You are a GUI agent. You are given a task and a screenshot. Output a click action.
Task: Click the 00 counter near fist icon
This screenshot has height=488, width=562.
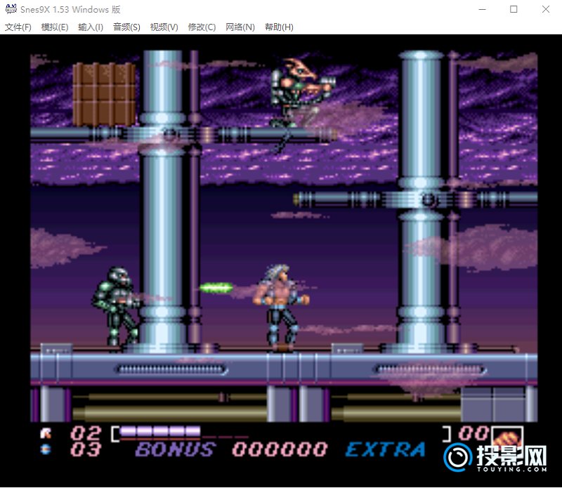(x=473, y=433)
